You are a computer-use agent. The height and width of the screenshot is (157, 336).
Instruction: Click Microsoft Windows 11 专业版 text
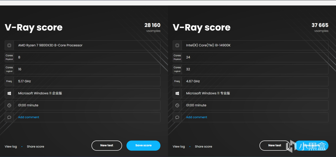pyautogui.click(x=208, y=93)
